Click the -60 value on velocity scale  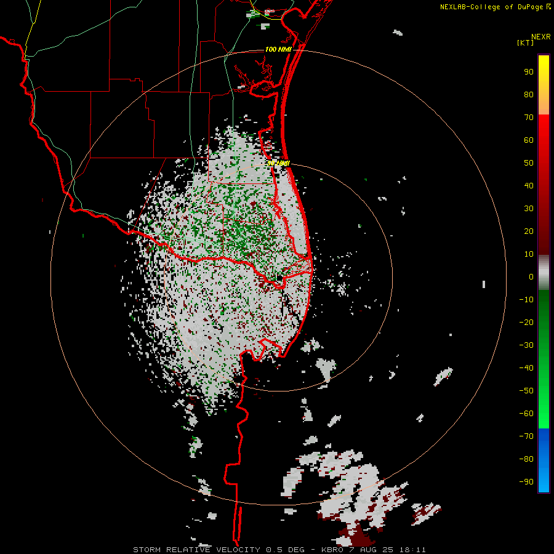(526, 414)
